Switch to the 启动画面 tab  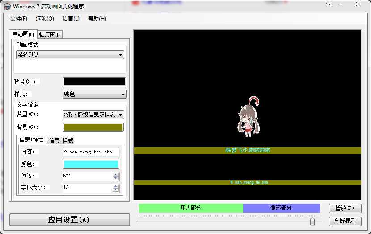coord(23,34)
